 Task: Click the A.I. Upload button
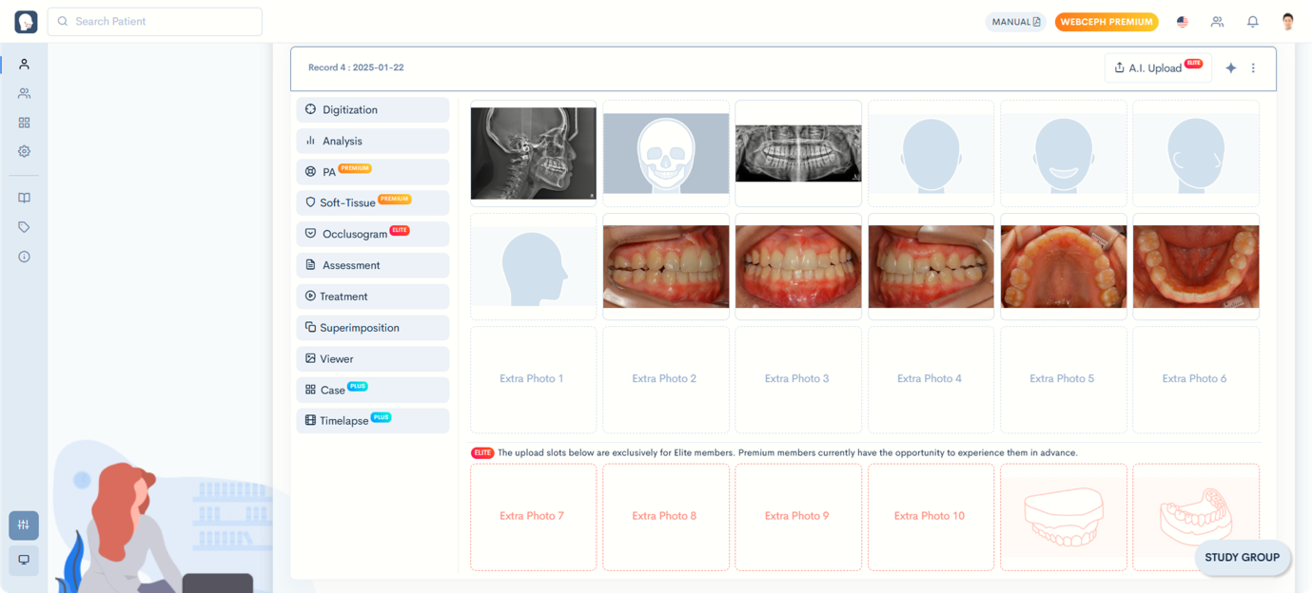(x=1157, y=68)
